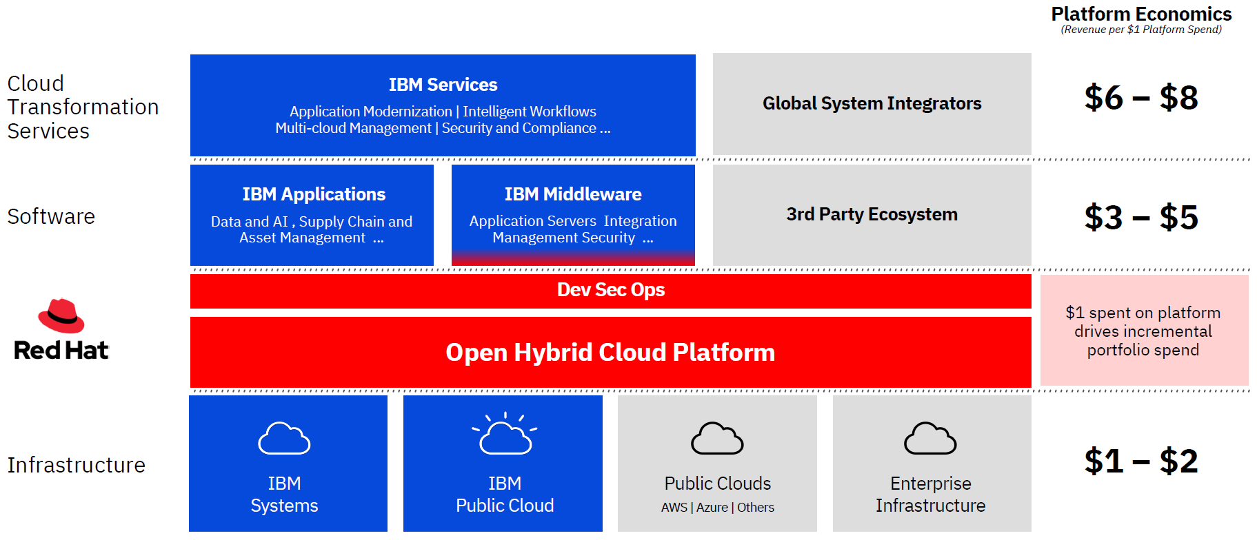Click the cloud icon above IBM Systems

click(284, 439)
